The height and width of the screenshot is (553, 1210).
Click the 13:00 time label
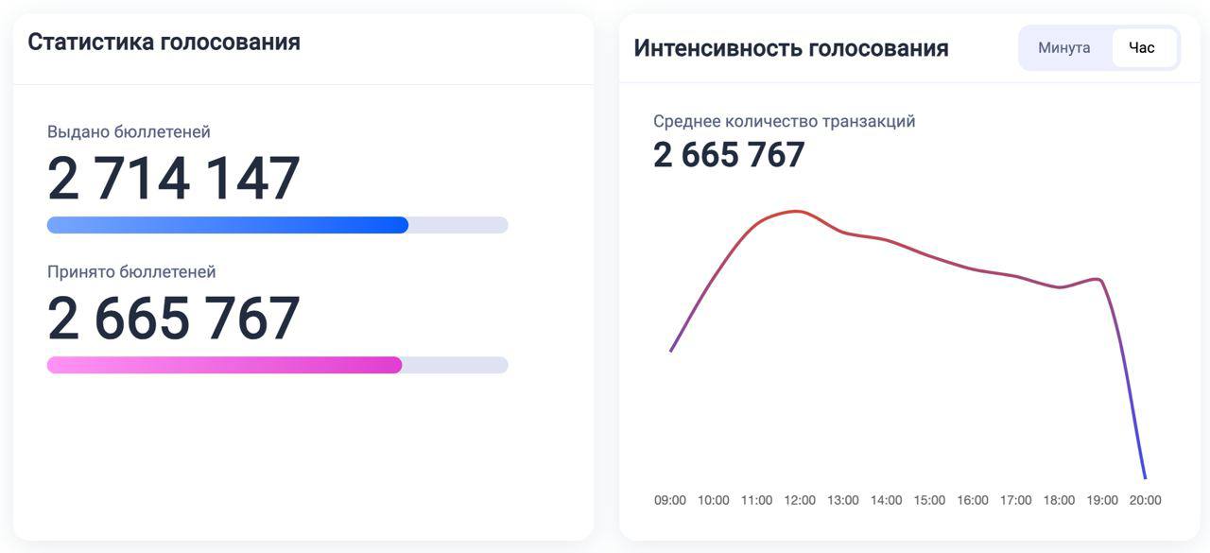(843, 500)
